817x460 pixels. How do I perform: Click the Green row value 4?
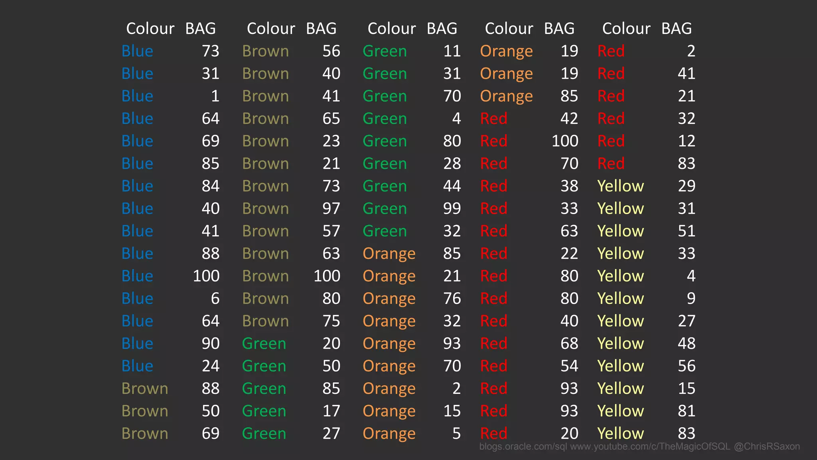click(x=457, y=119)
